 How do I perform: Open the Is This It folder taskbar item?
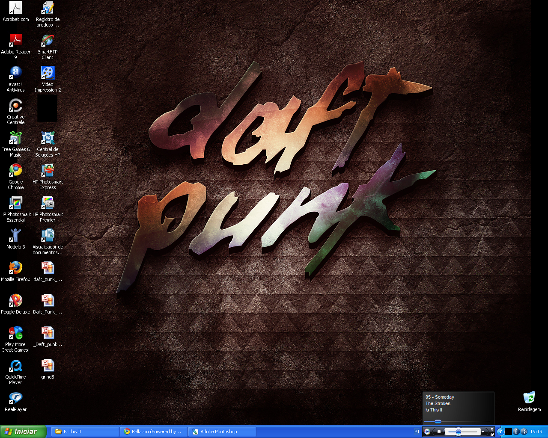click(85, 432)
